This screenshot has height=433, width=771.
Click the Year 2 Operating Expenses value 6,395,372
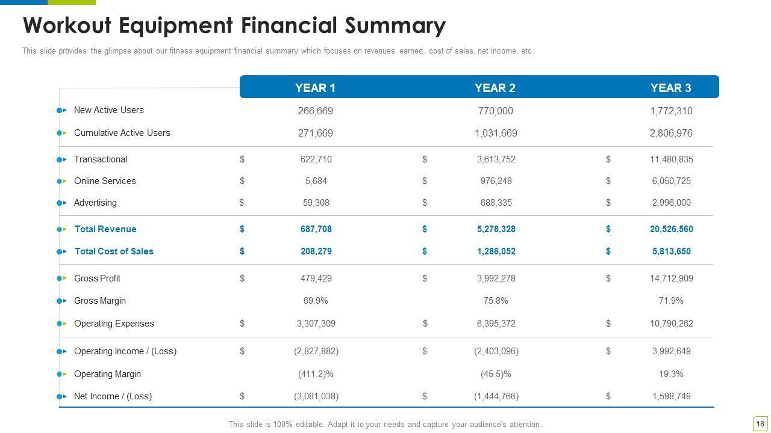(496, 324)
